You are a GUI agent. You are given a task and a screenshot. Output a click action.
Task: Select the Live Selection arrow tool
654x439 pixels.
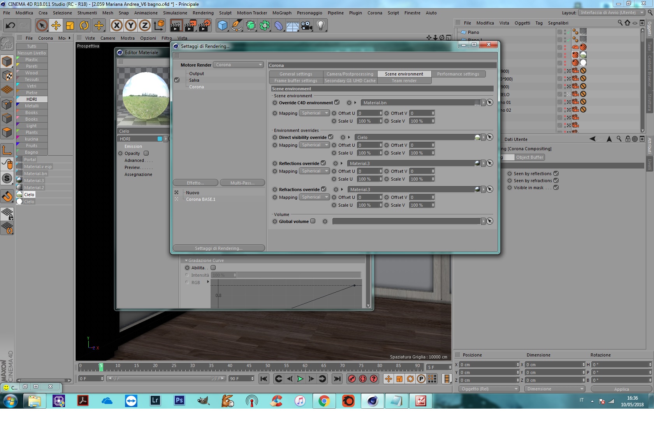pos(42,26)
